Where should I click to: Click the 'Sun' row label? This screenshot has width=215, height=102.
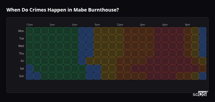coord(21,76)
